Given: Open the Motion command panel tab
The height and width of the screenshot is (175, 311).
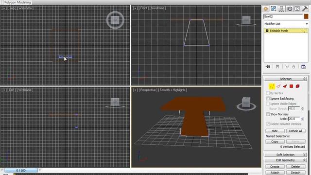Looking at the screenshot, I should point(290,9).
